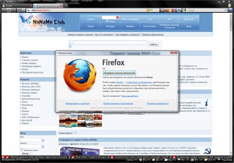Toggle Запомнить меня checkbox
234x163 pixels.
(x=22, y=150)
